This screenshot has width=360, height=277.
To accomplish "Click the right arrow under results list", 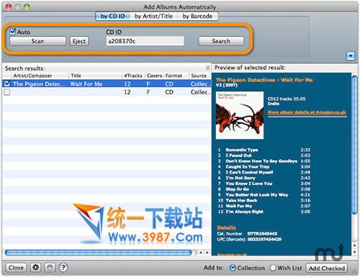I will [207, 253].
